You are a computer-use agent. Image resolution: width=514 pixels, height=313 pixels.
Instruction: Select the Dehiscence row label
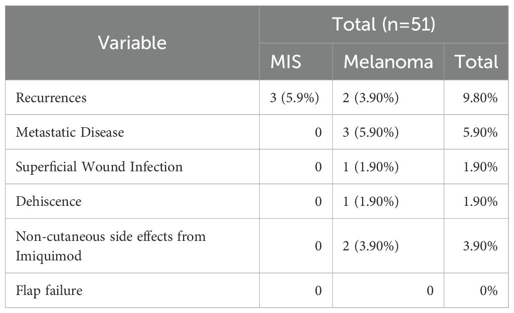click(49, 201)
